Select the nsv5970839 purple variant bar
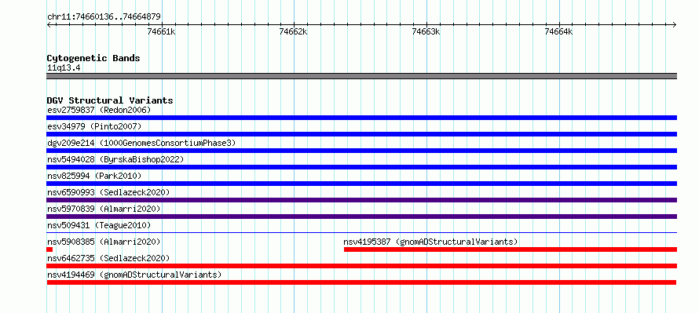The image size is (699, 313). 361,217
